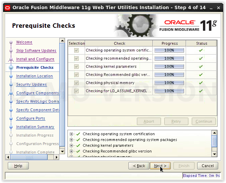Click green checkmark status for physical memory row
Image resolution: width=226 pixels, height=183 pixels.
(x=201, y=83)
